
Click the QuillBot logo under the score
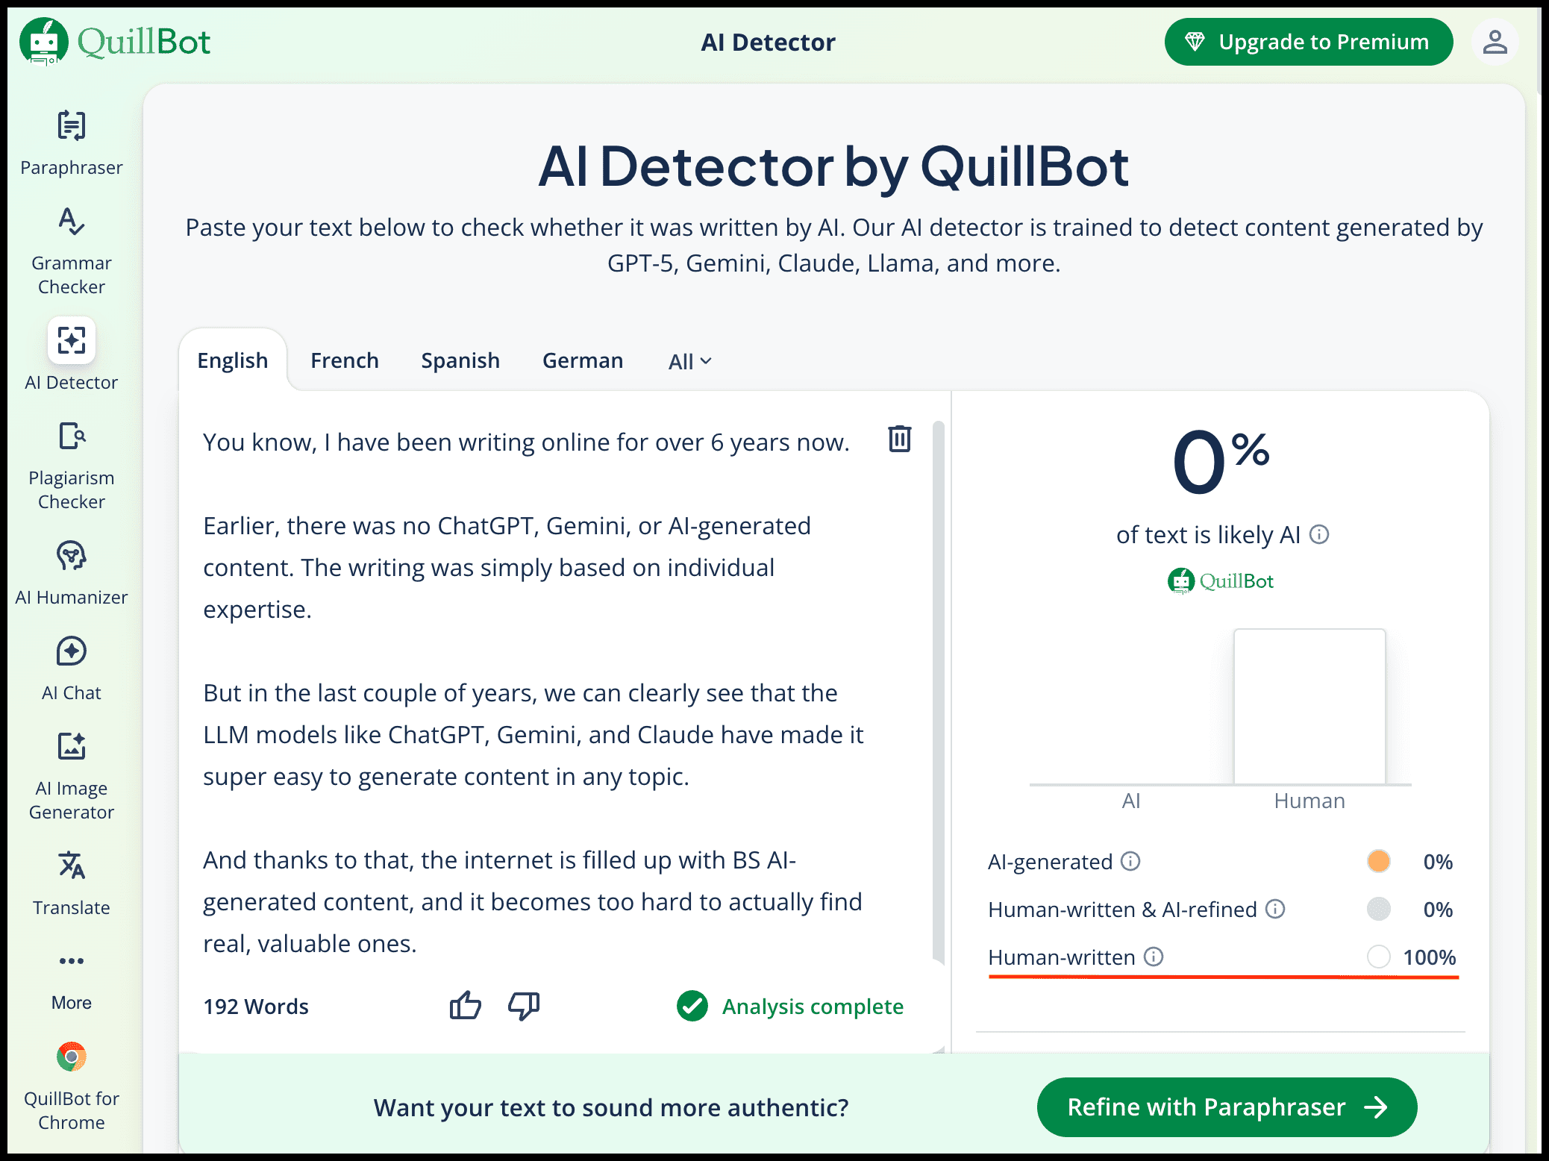1221,580
